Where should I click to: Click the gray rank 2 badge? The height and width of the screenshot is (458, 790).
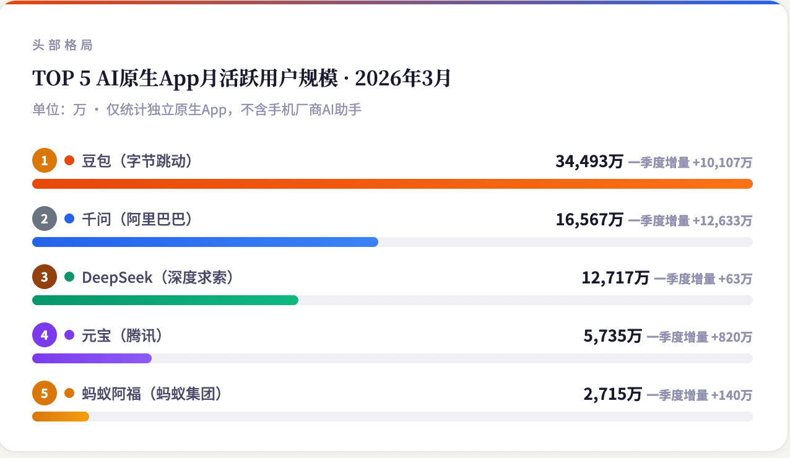pyautogui.click(x=45, y=219)
